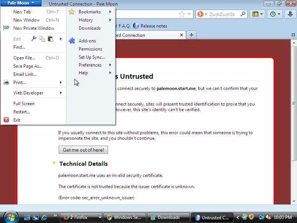Open Internet Explorer from quick launch
297x223 pixels.
pyautogui.click(x=44, y=217)
